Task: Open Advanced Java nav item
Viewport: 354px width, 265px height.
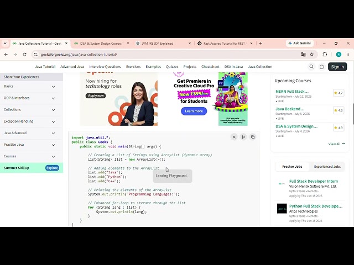Action: click(x=72, y=67)
